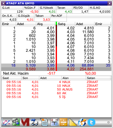Screen dimensions: 113x128
Task: Select ask price 4,09
Action: click(71, 54)
